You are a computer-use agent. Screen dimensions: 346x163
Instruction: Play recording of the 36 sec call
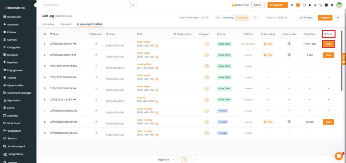click(268, 122)
